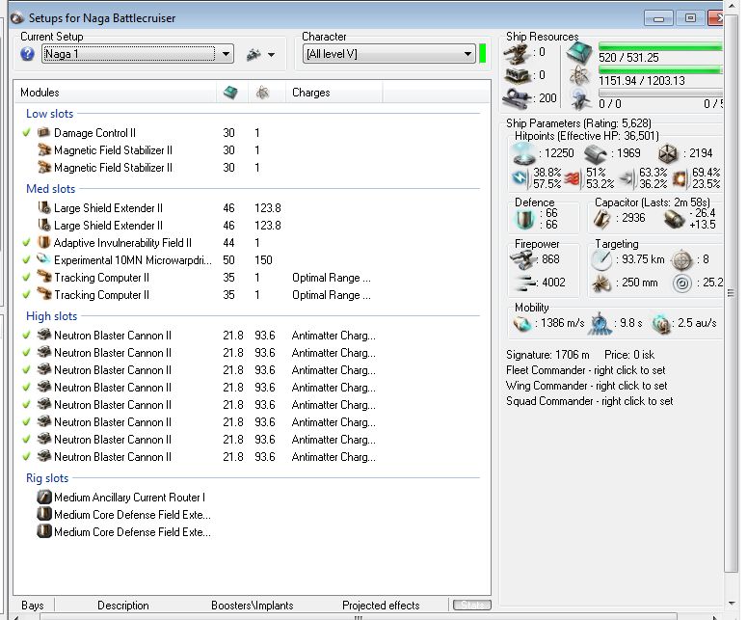Click the ship browser icon beside setup name
747x620 pixels.
pos(253,54)
